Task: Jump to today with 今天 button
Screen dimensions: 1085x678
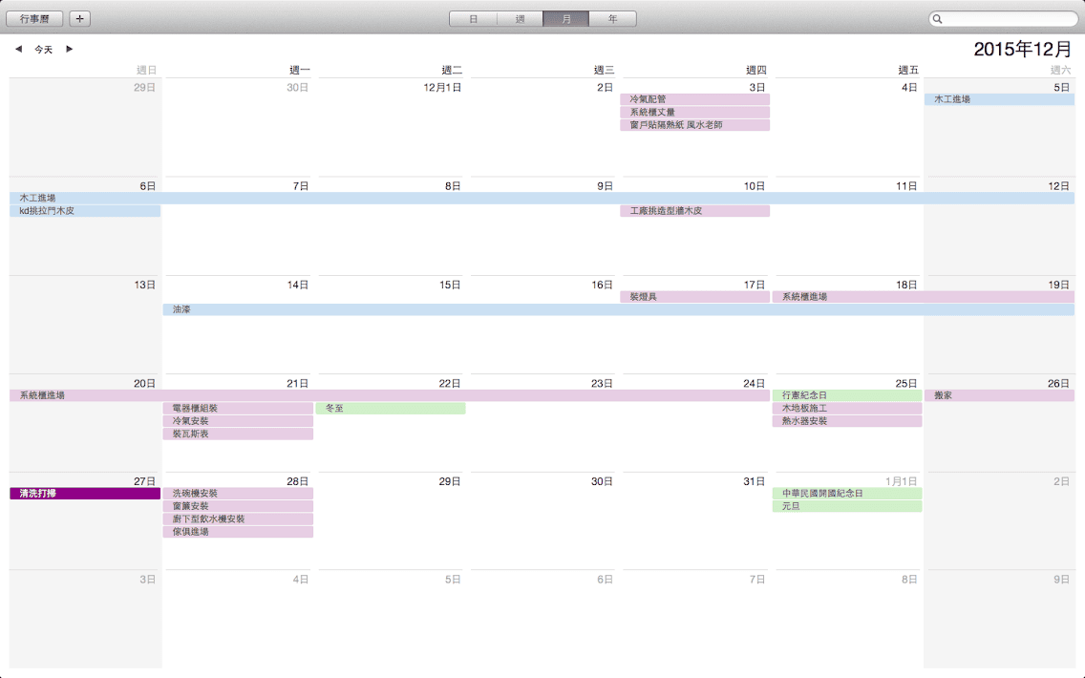Action: point(44,49)
